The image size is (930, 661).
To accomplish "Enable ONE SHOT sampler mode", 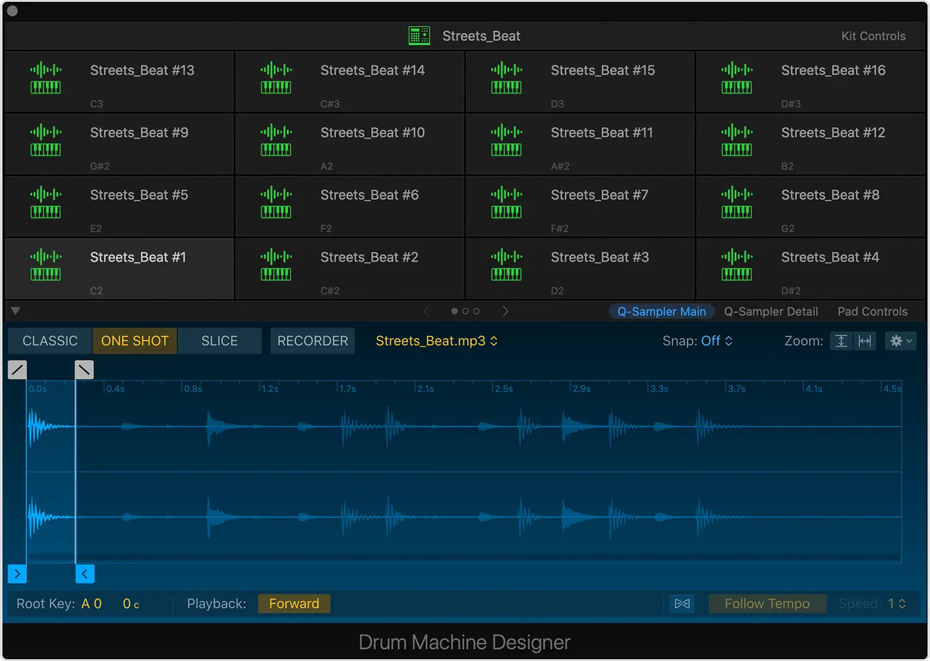I will click(134, 341).
